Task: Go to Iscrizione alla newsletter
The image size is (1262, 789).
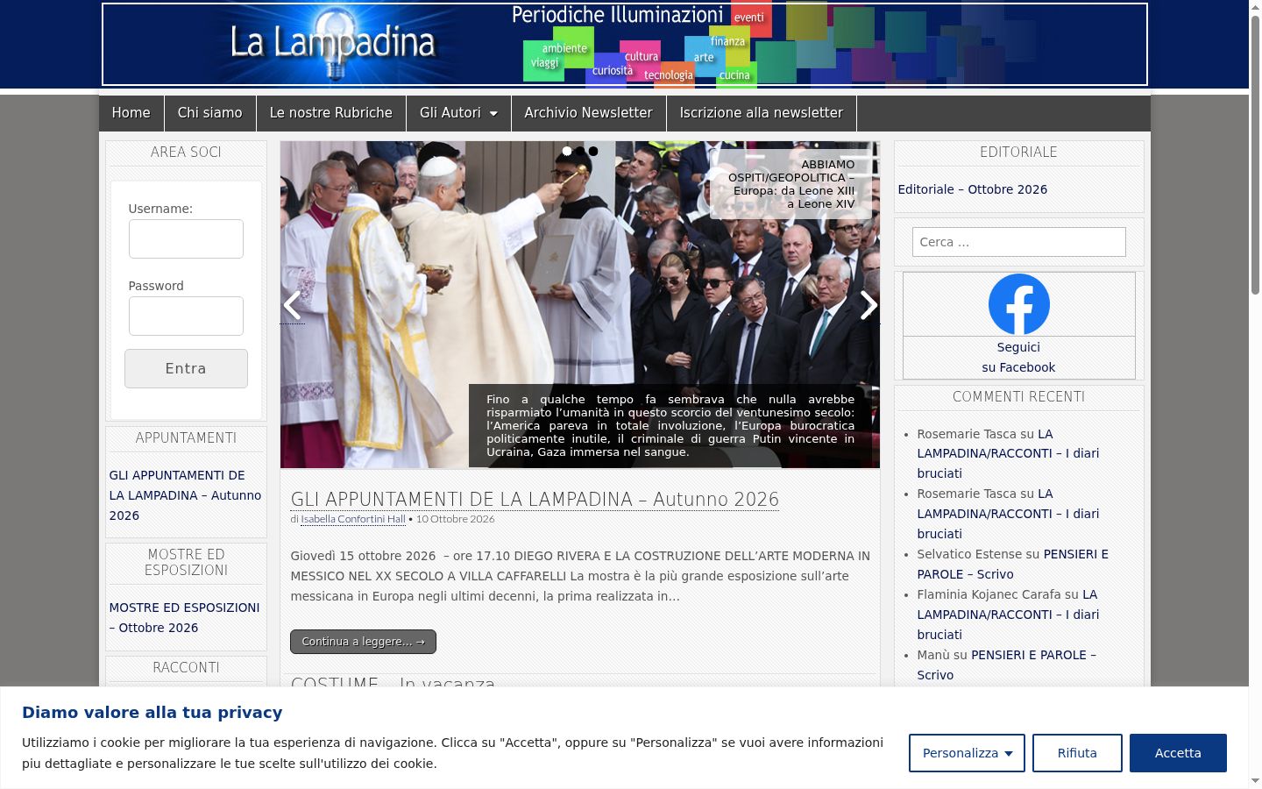Action: pos(762,113)
